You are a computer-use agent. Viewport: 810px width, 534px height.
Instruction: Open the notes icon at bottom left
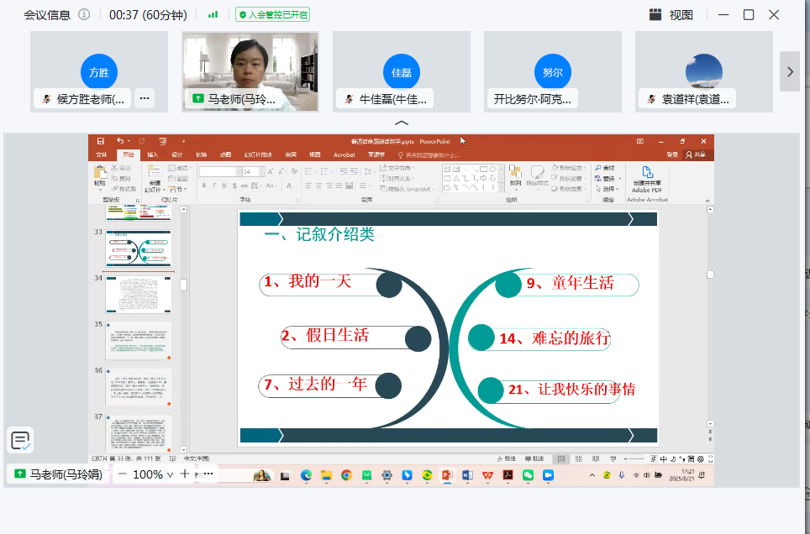click(x=21, y=440)
